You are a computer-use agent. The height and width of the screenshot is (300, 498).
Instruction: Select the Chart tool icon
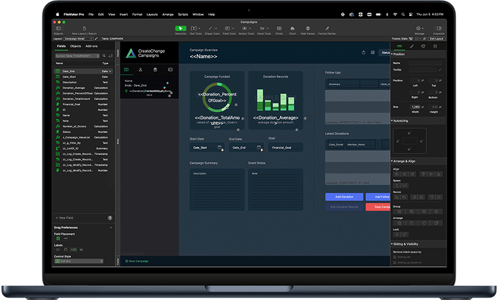(293, 28)
